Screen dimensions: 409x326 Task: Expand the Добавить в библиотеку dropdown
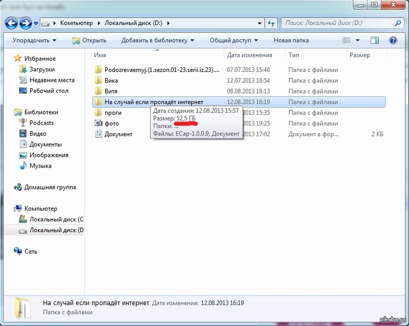(158, 40)
